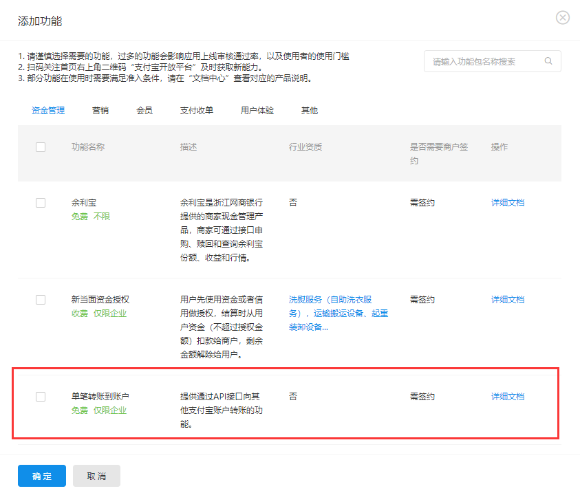Close the 添加功能 dialog
This screenshot has height=493, width=580.
click(562, 18)
